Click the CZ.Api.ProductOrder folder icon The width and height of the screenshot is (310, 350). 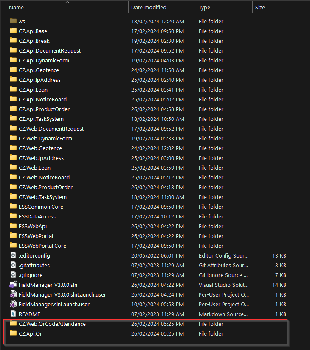[x=13, y=109]
